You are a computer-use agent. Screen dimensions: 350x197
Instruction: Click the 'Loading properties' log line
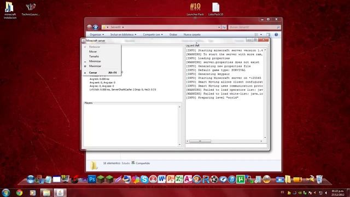click(208, 59)
